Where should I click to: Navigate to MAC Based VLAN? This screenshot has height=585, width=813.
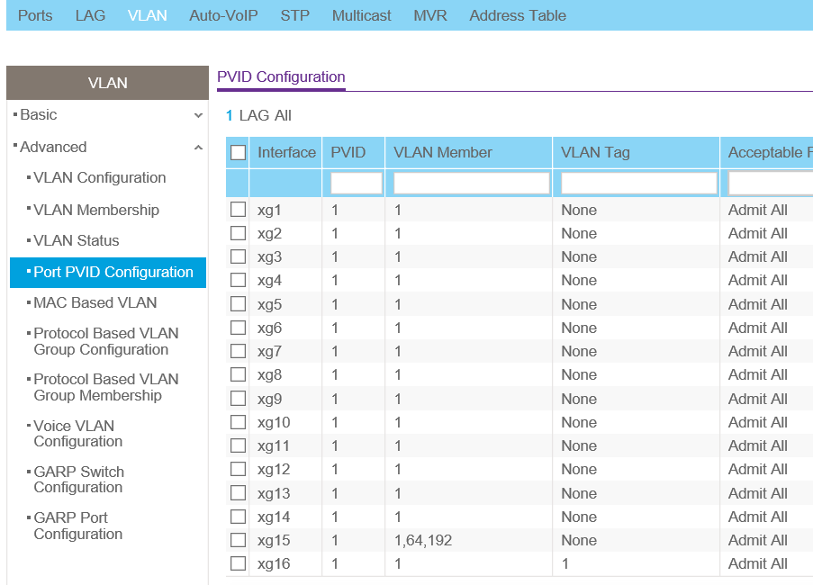point(95,302)
